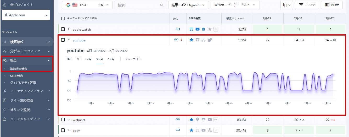Screen dimensions: 349x137
Task: Open the URL link for apple watch
Action: click(x=178, y=29)
